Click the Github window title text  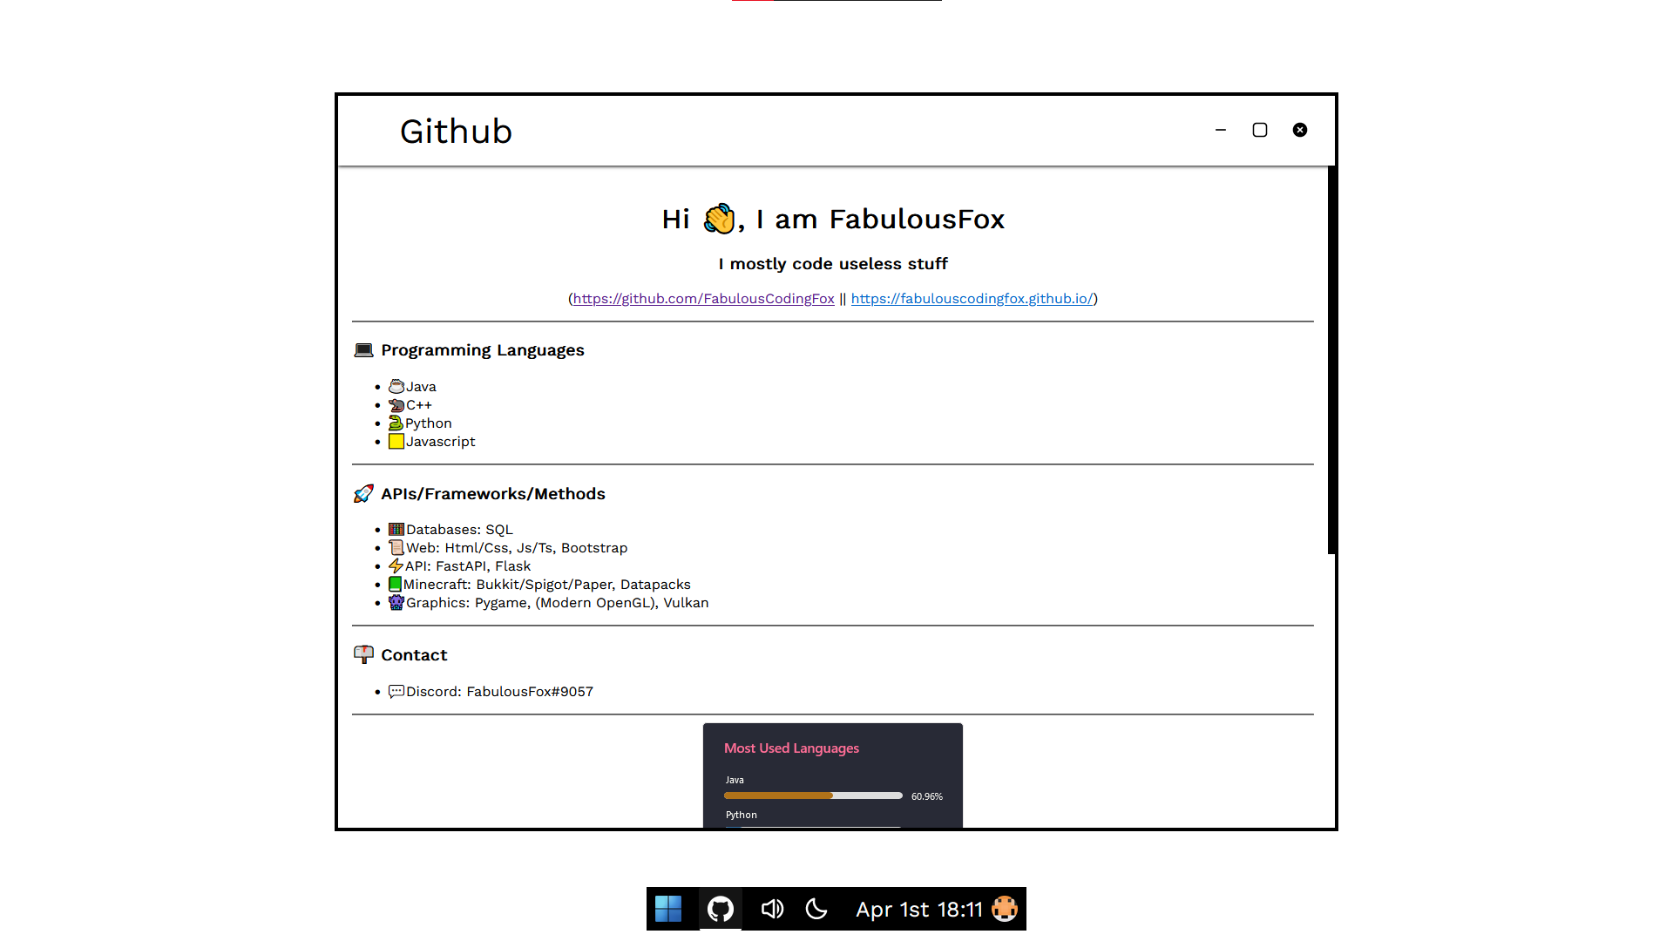456,132
